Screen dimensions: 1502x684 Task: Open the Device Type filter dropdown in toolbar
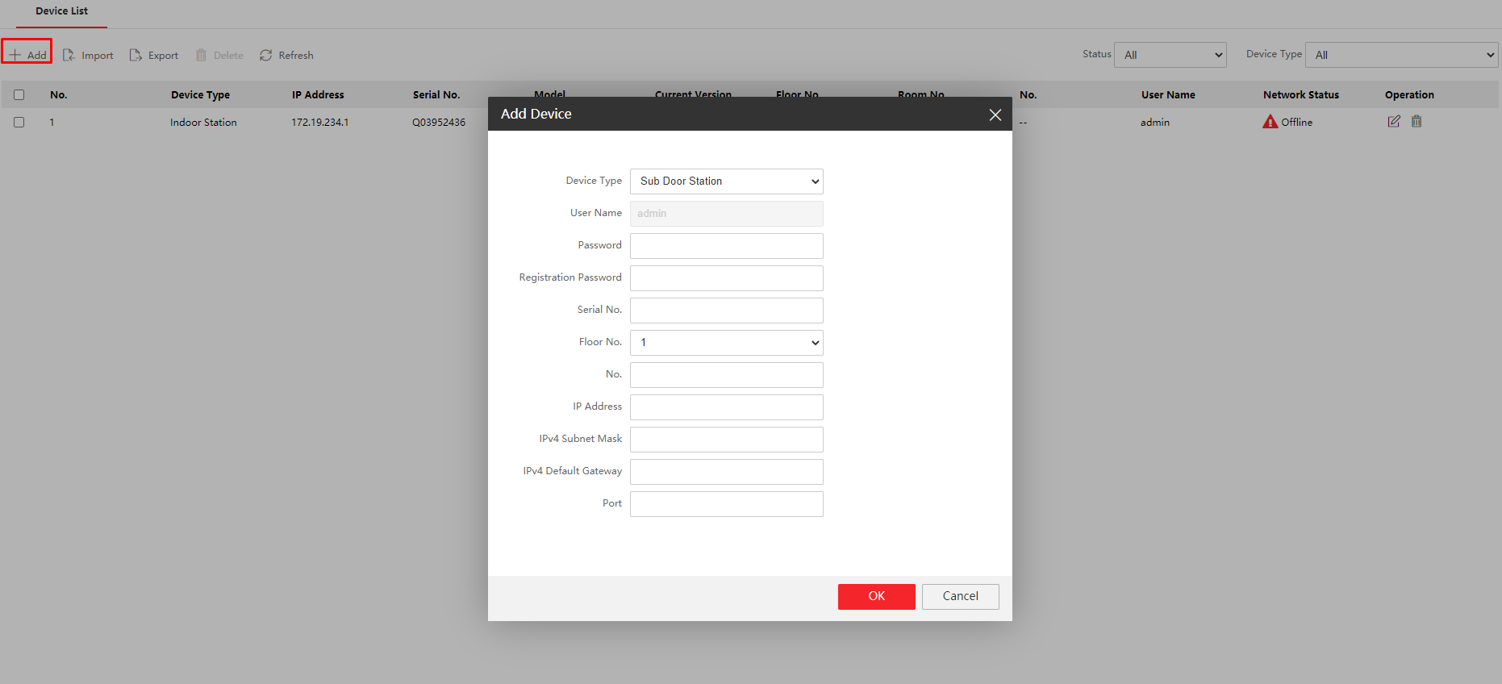pyautogui.click(x=1402, y=55)
